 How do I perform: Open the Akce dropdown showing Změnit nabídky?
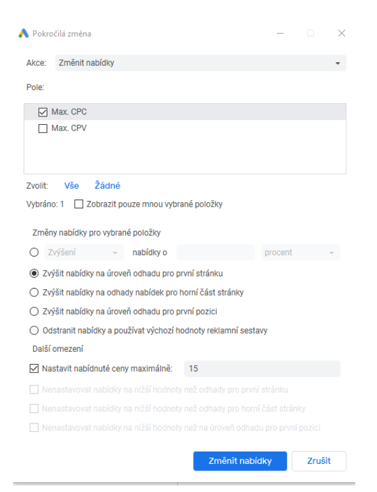[201, 63]
